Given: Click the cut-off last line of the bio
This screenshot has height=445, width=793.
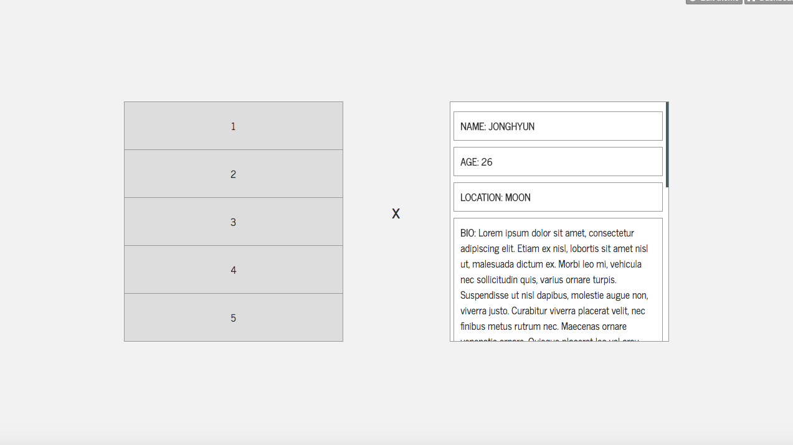Looking at the screenshot, I should pos(548,339).
